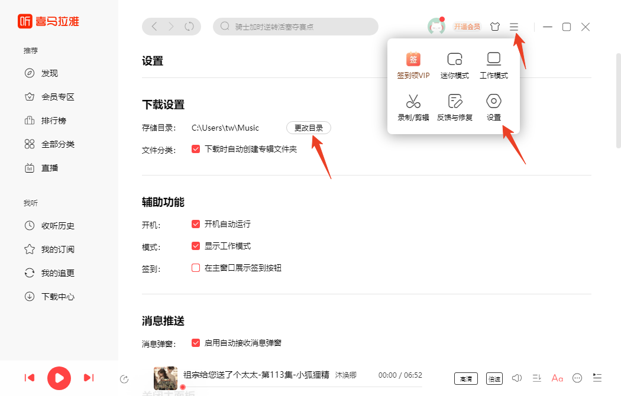Viewport: 621px width, 396px height.
Task: Open All Categories (全部分类)
Action: [50, 144]
